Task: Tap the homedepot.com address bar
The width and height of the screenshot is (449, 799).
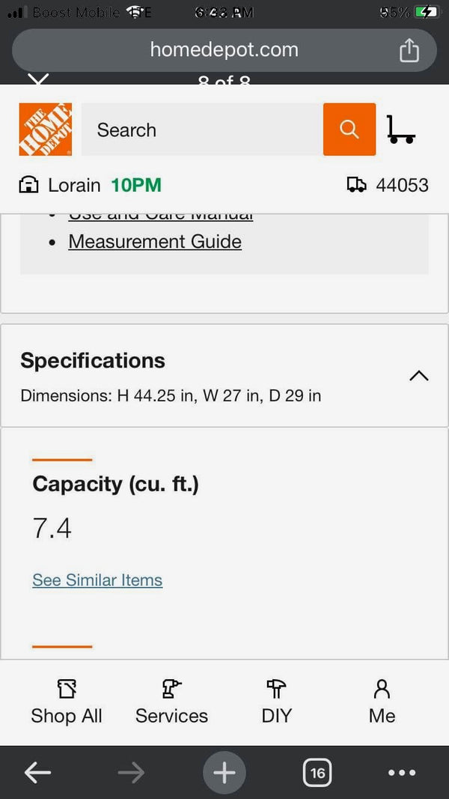Action: [224, 50]
